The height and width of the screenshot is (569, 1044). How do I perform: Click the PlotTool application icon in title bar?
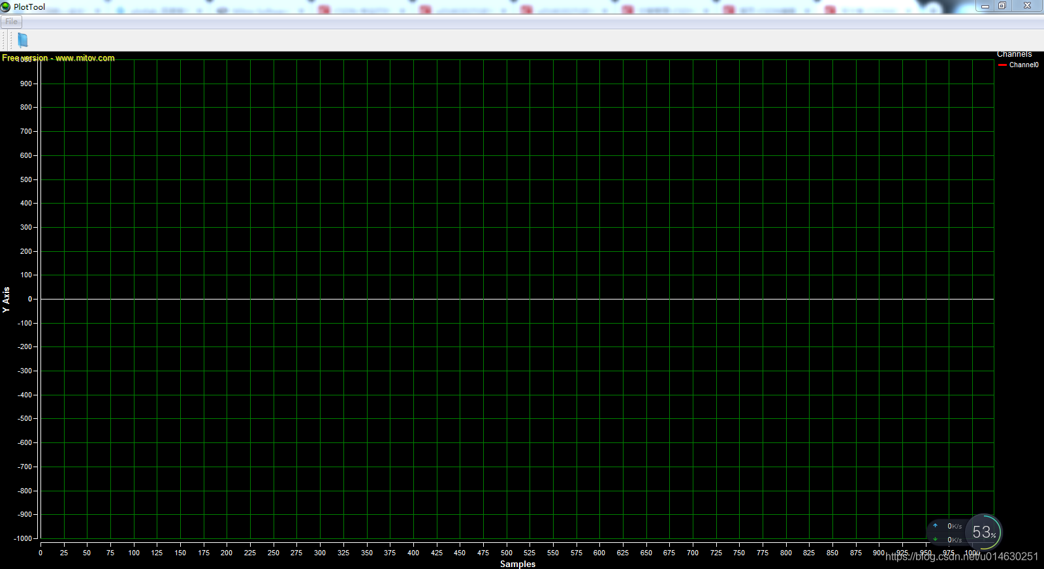[x=6, y=7]
